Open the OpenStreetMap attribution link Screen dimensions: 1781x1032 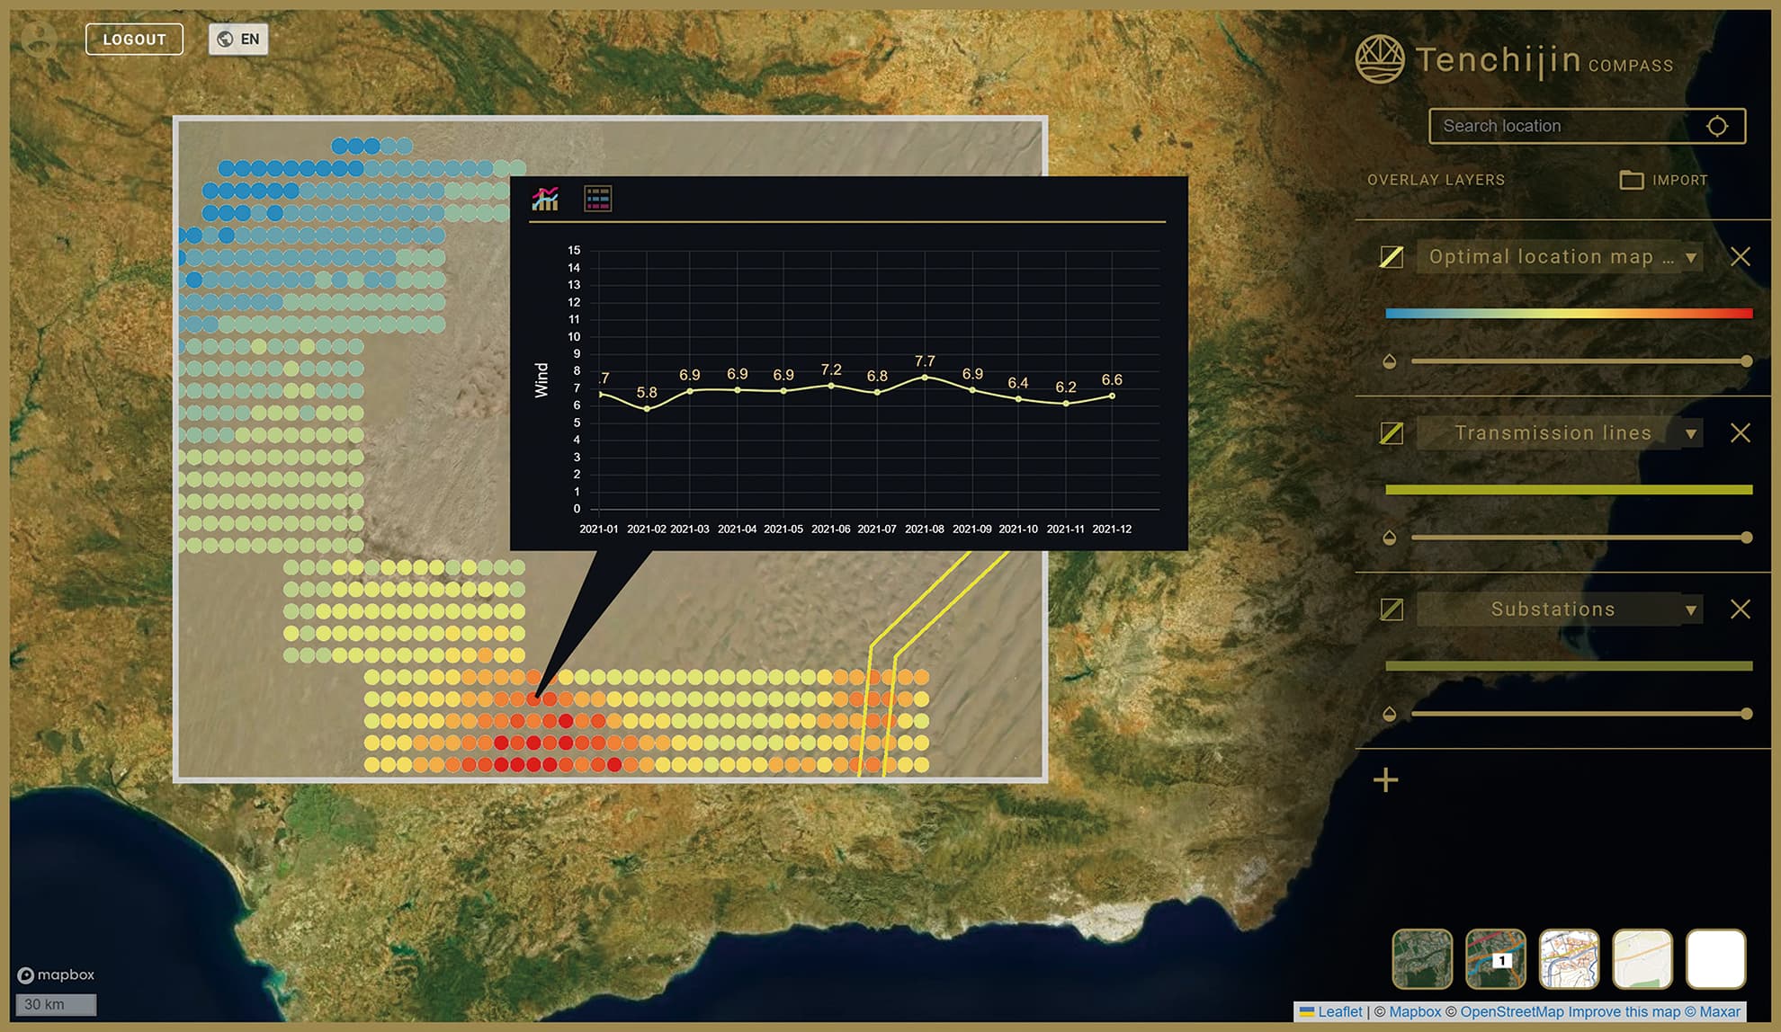[x=1511, y=1011]
